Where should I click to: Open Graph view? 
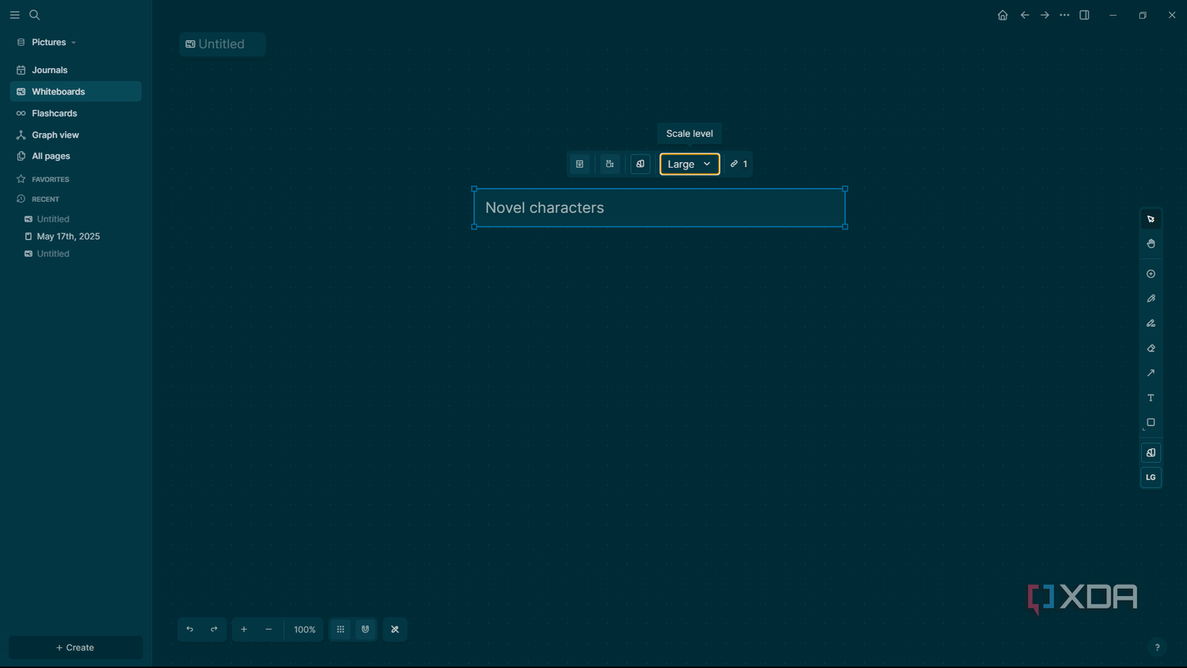(x=76, y=135)
